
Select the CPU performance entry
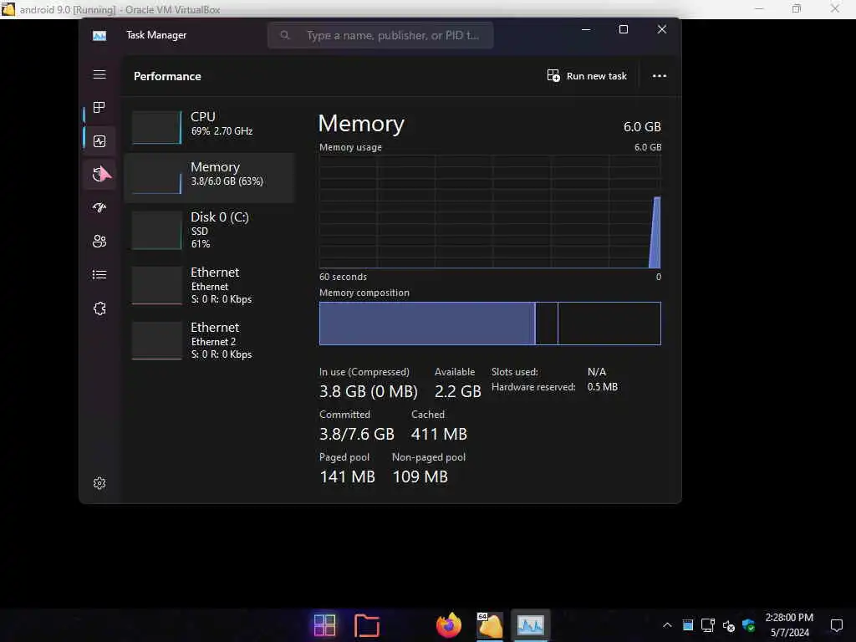[x=210, y=127]
